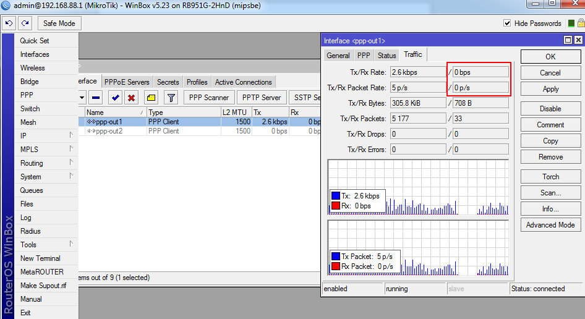Screen dimensions: 585x319
Task: Expand the Routing submenu
Action: [x=71, y=163]
